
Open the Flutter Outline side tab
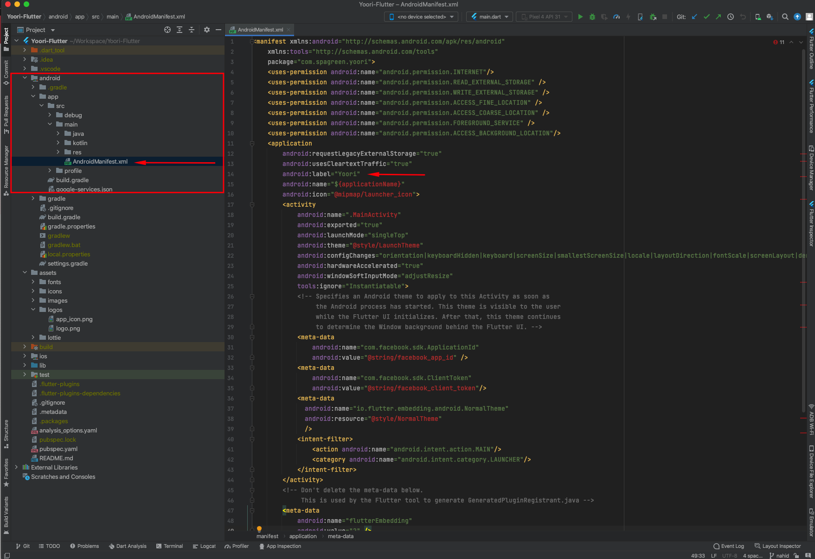click(x=811, y=49)
